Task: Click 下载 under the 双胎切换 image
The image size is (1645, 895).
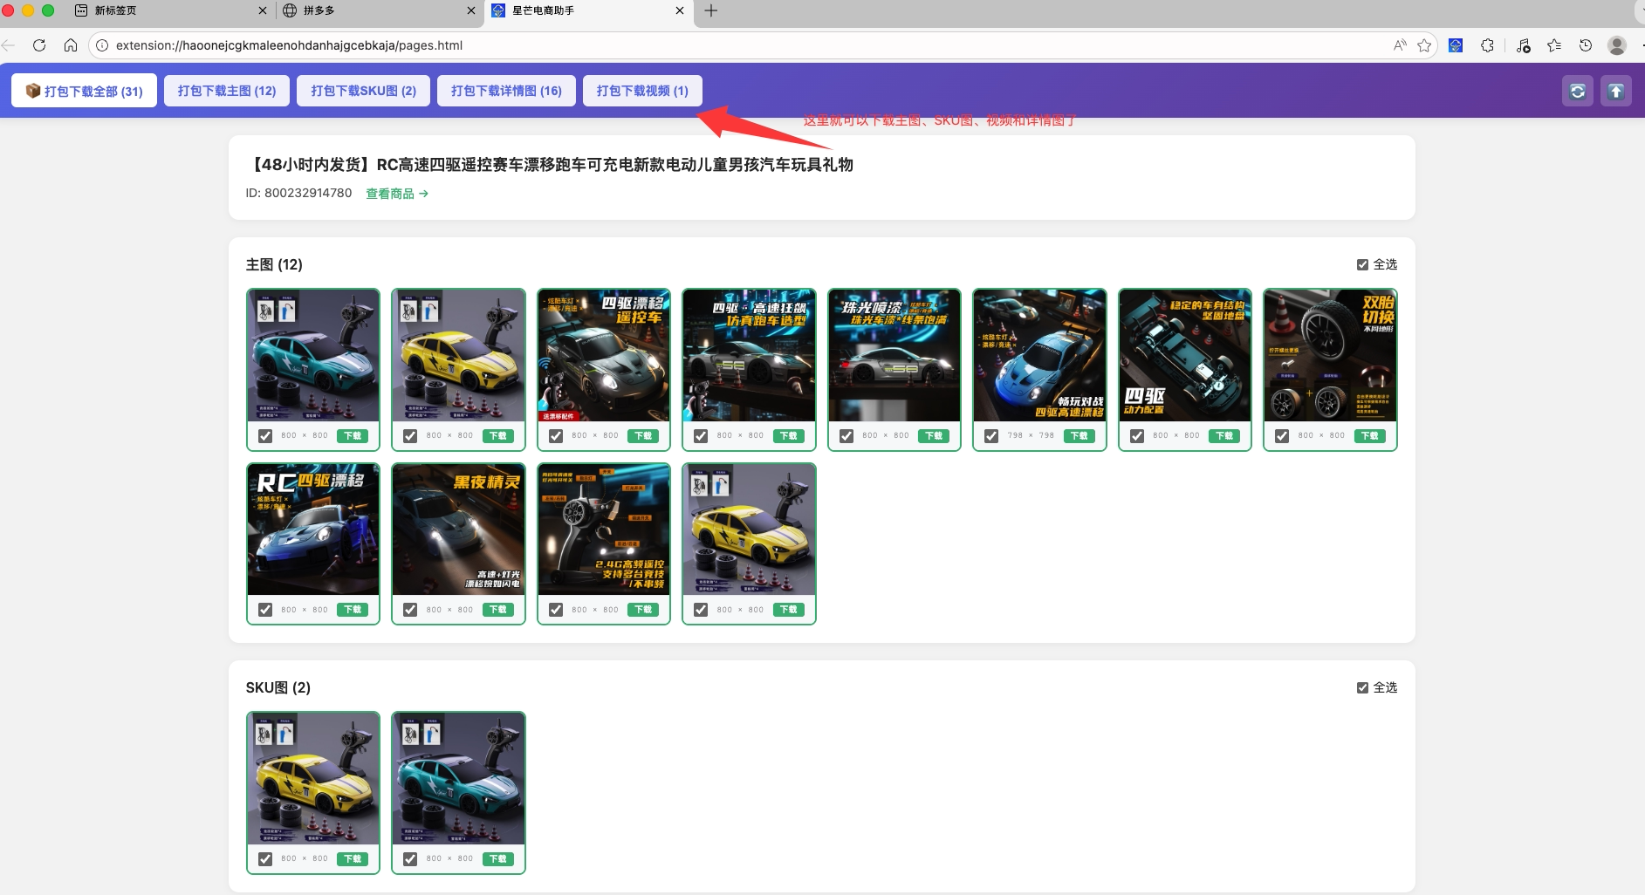Action: [1370, 436]
